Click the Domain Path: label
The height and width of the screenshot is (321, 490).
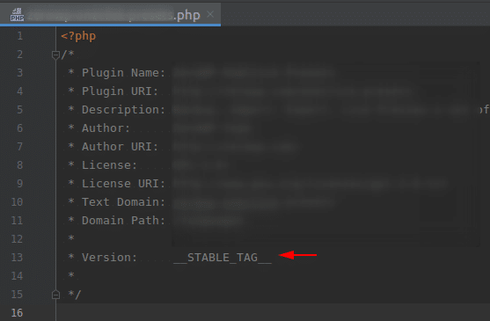123,221
